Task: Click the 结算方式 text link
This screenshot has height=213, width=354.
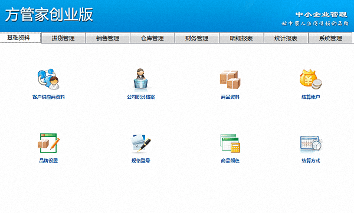Action: pyautogui.click(x=311, y=161)
